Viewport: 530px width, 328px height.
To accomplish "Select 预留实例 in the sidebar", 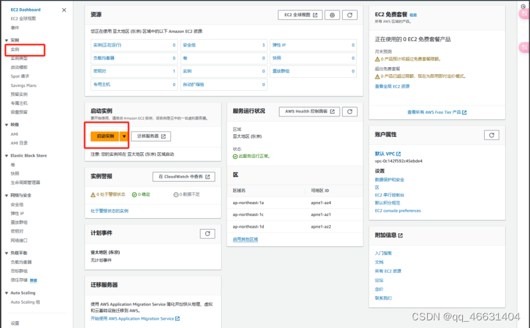I will (x=19, y=95).
